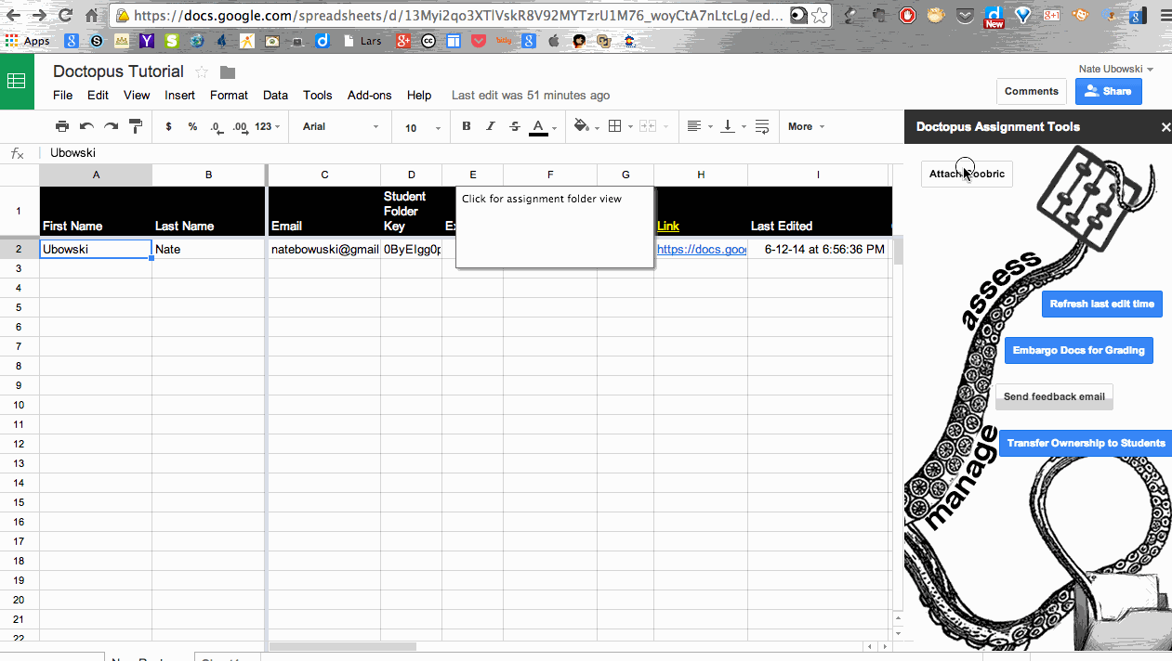
Task: Open the text color picker
Action: pos(543,127)
